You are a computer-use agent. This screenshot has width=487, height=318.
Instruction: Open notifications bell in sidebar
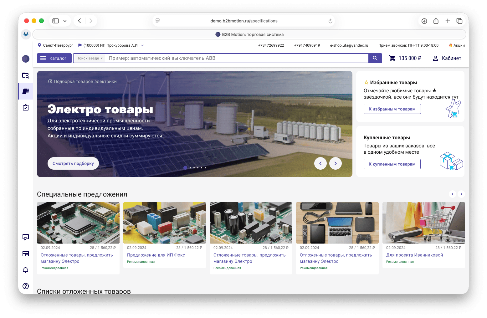(x=26, y=270)
